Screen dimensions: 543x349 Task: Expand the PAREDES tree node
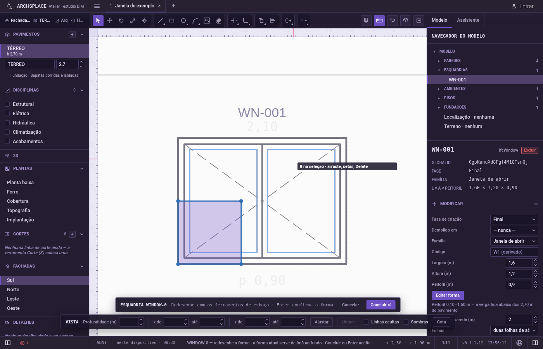pyautogui.click(x=439, y=61)
